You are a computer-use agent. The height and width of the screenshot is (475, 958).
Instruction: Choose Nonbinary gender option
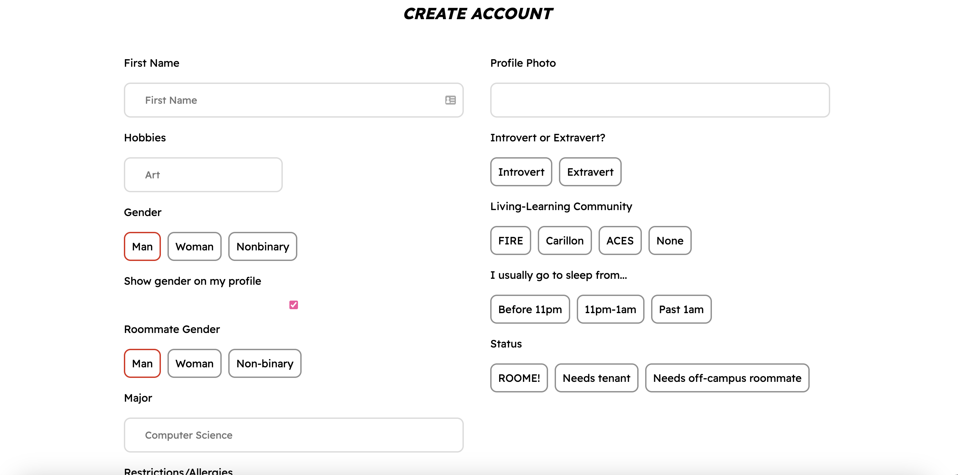(x=263, y=247)
